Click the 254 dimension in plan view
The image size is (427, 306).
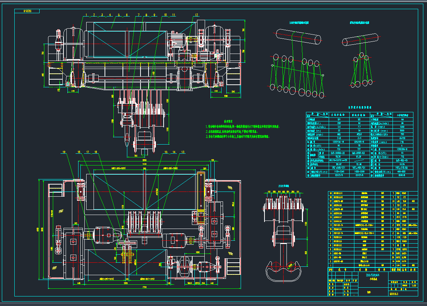[203, 283]
